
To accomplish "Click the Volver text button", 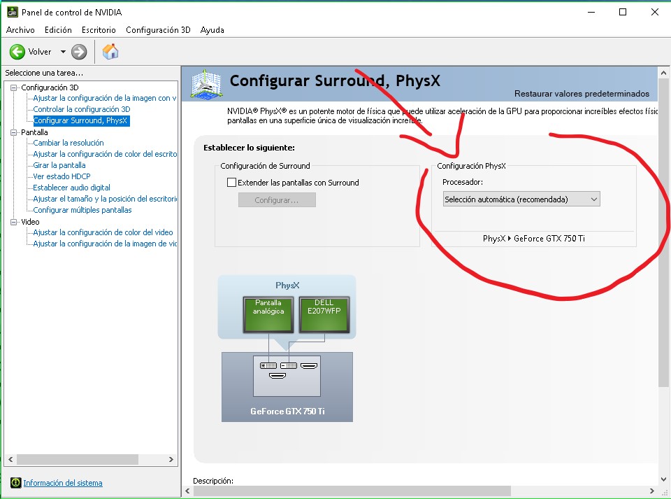I will pyautogui.click(x=40, y=52).
